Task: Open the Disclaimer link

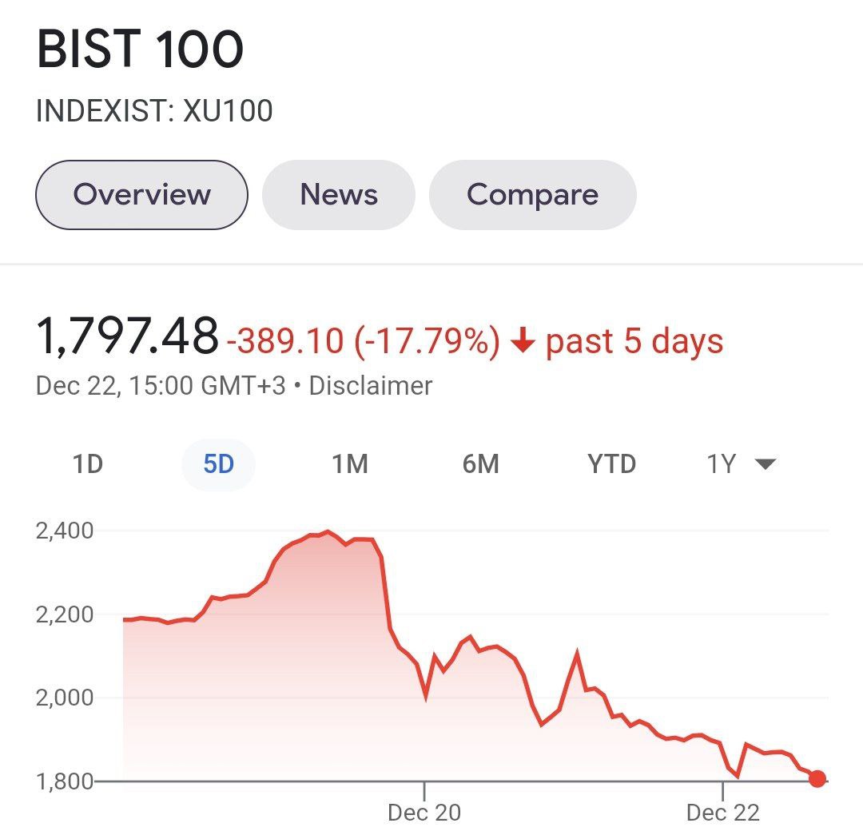Action: click(x=370, y=386)
